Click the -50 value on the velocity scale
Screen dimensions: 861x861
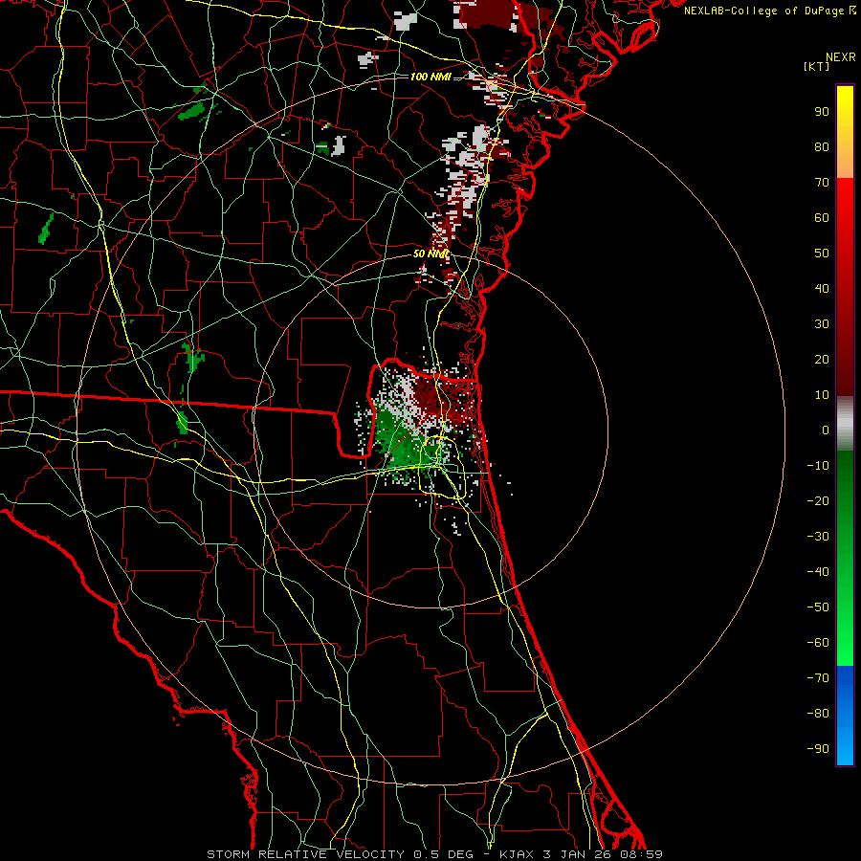(x=818, y=607)
